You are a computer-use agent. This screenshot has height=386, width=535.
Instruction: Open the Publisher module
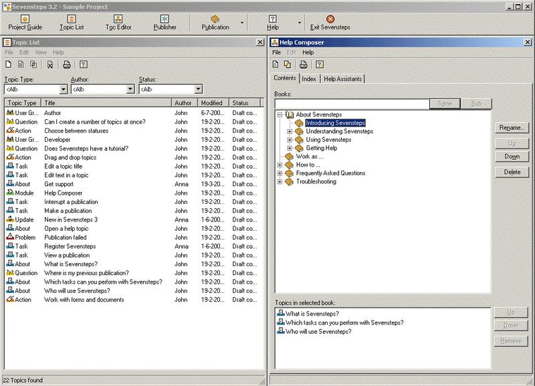point(165,23)
